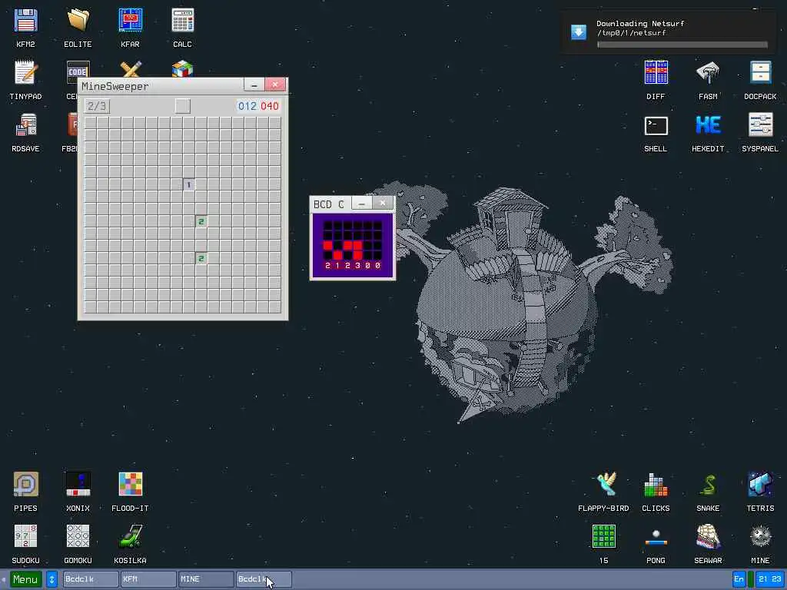Click the Downloading Netsurf notification text
787x590 pixels.
(640, 24)
